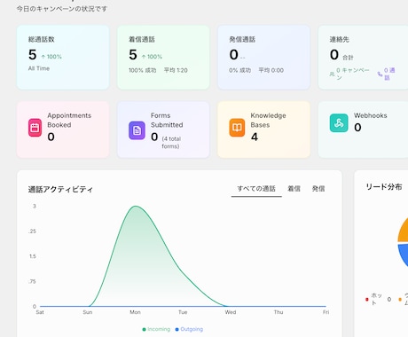Image resolution: width=408 pixels, height=337 pixels.
Task: Click the '0% 成功' value
Action: coord(239,70)
